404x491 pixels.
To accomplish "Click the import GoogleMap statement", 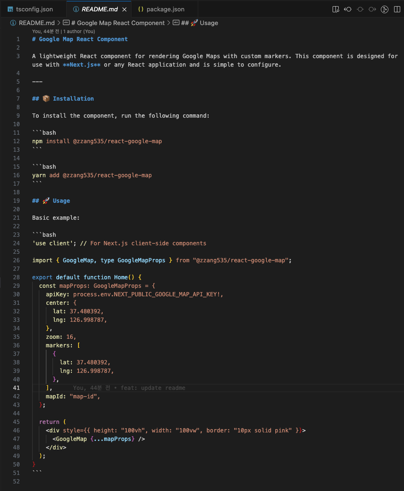I will click(162, 260).
